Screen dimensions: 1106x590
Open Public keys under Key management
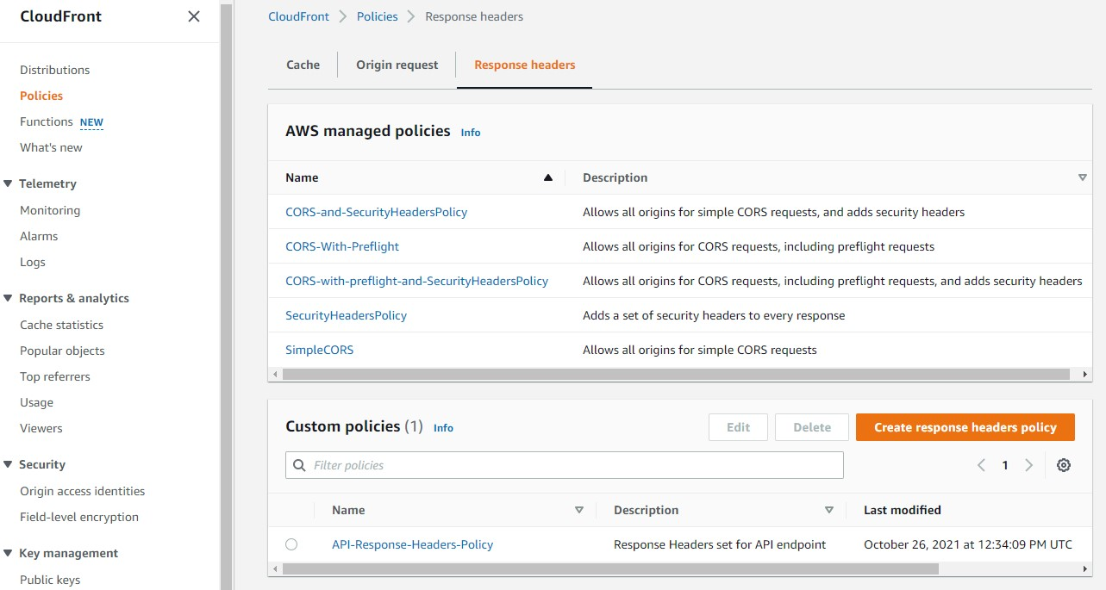pos(50,580)
